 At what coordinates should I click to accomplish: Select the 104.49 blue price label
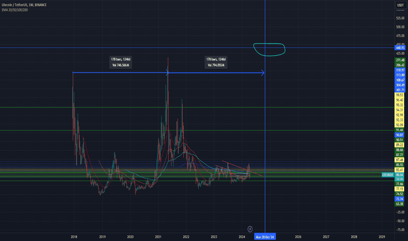(400, 85)
